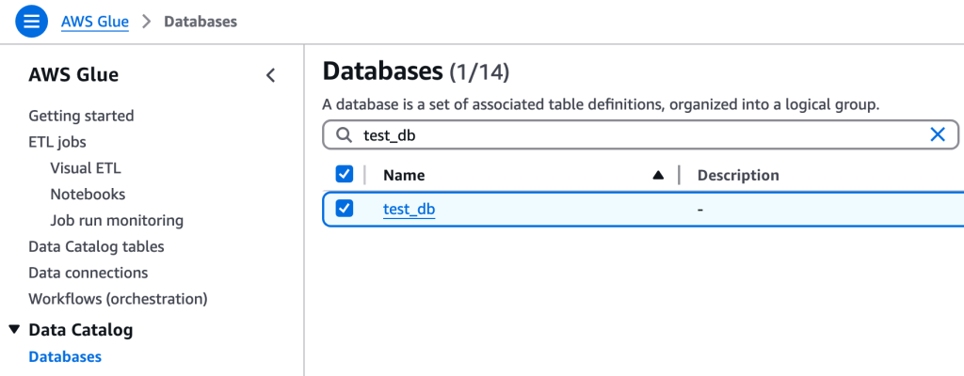Viewport: 964px width, 376px height.
Task: Open Visual ETL in sidebar
Action: pyautogui.click(x=86, y=167)
